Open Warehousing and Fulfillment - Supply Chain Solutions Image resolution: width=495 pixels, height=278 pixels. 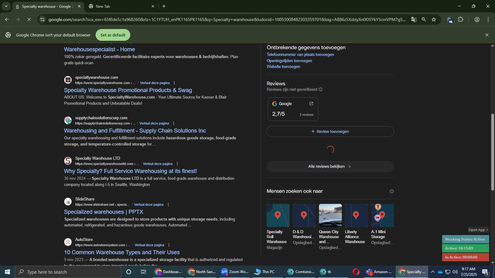click(135, 131)
